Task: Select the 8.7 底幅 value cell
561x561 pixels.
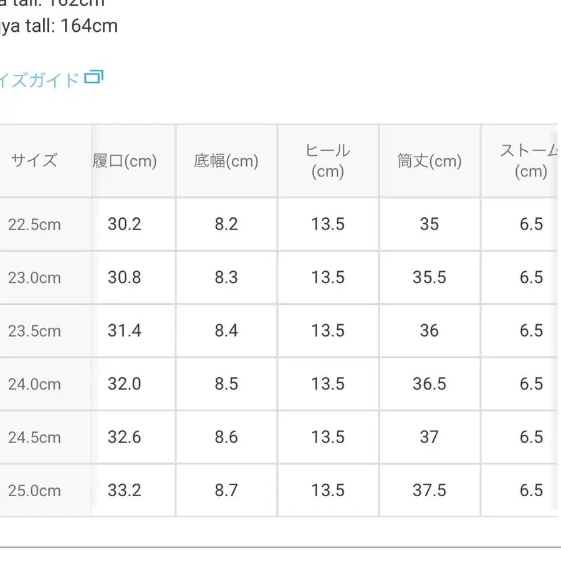Action: click(x=226, y=491)
